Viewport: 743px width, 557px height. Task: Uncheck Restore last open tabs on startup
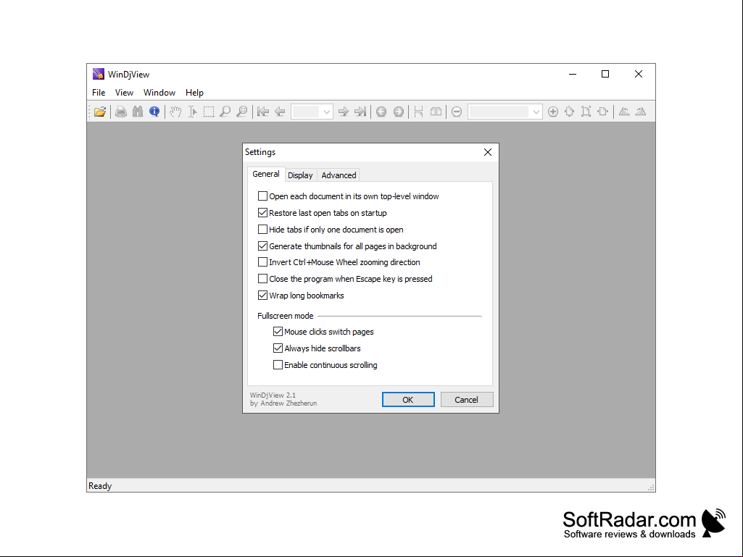pos(262,213)
